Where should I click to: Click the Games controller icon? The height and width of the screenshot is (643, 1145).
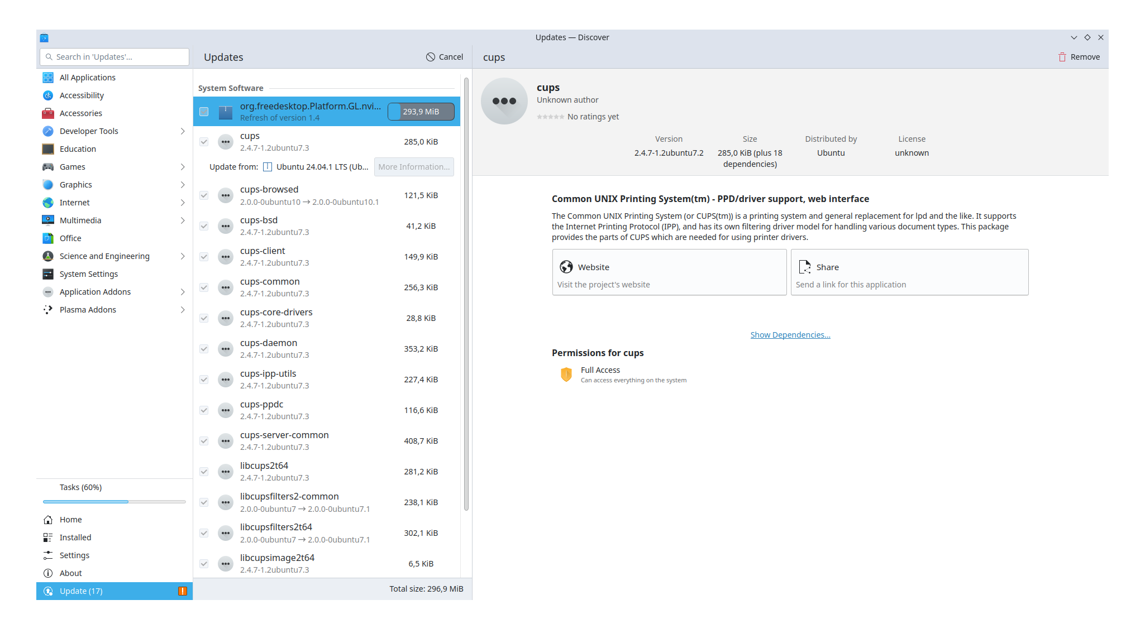[48, 167]
